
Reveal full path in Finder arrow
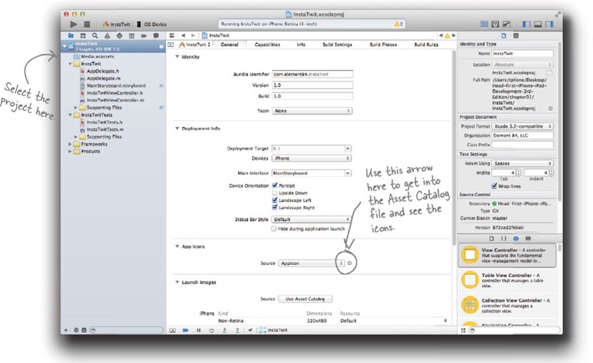pyautogui.click(x=550, y=108)
